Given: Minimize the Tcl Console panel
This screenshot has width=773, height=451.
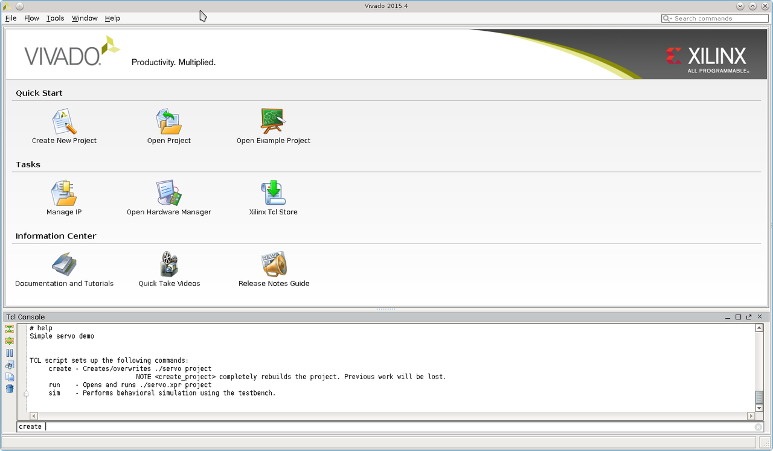Looking at the screenshot, I should point(727,317).
